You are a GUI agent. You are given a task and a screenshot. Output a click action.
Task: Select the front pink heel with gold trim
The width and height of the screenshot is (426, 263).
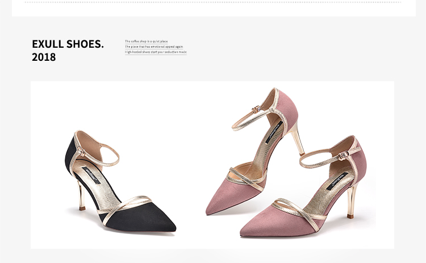click(x=303, y=187)
